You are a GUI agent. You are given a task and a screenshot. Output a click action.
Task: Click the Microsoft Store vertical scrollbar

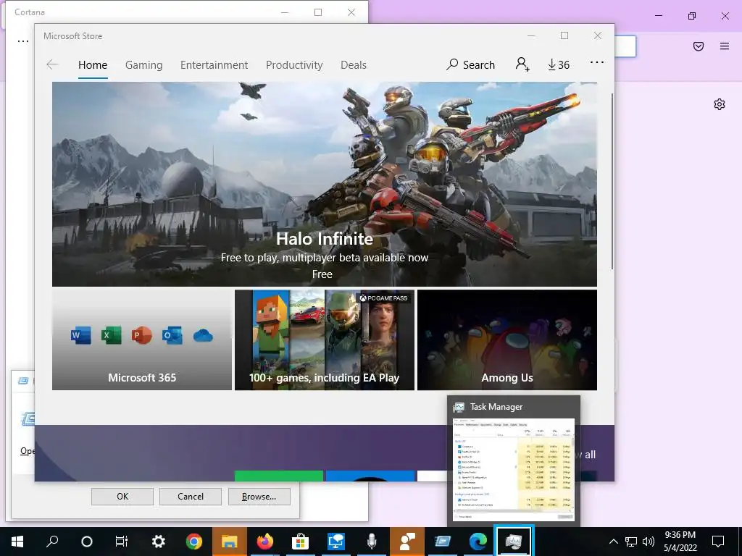612,182
